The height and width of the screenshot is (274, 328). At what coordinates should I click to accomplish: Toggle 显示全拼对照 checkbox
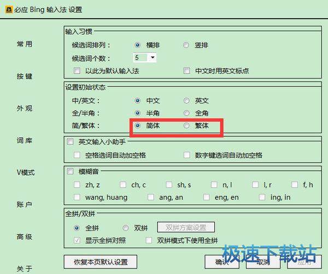coord(77,241)
